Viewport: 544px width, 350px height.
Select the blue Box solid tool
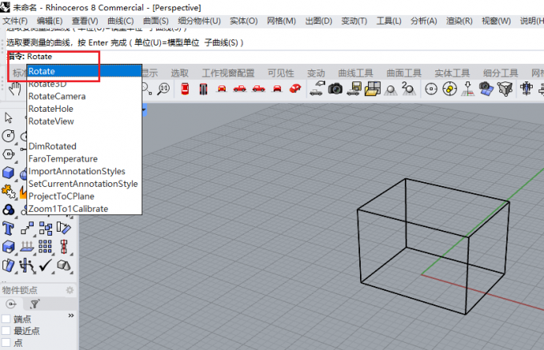tap(8, 173)
